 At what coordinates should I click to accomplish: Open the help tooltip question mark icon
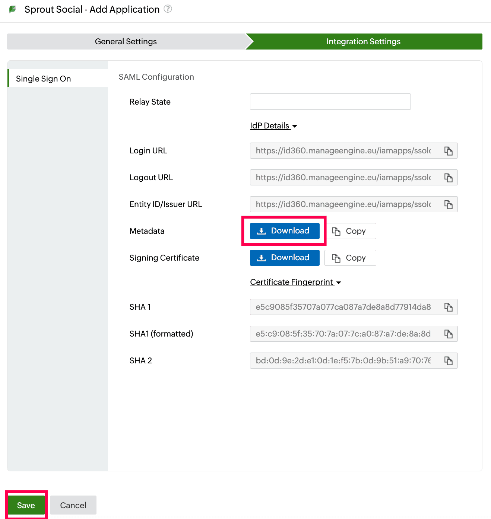(168, 9)
